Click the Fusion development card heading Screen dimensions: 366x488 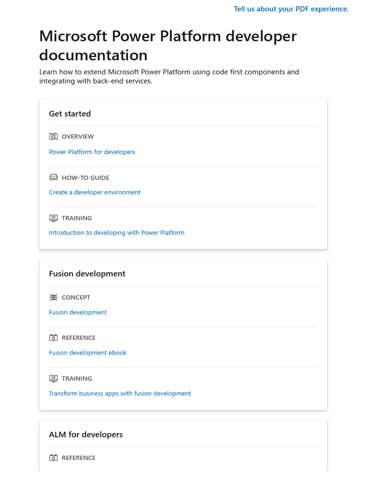[x=87, y=274]
